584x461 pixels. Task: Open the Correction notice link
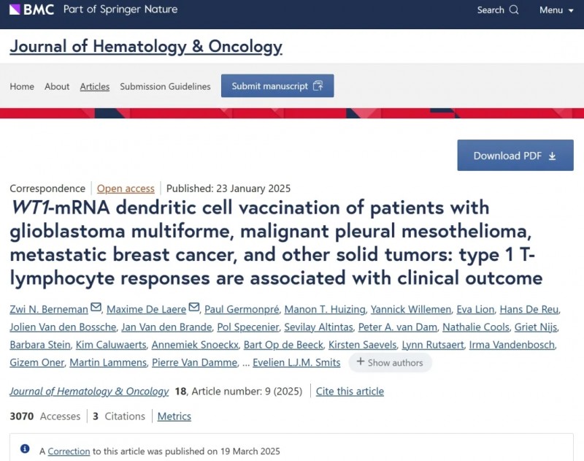(69, 452)
